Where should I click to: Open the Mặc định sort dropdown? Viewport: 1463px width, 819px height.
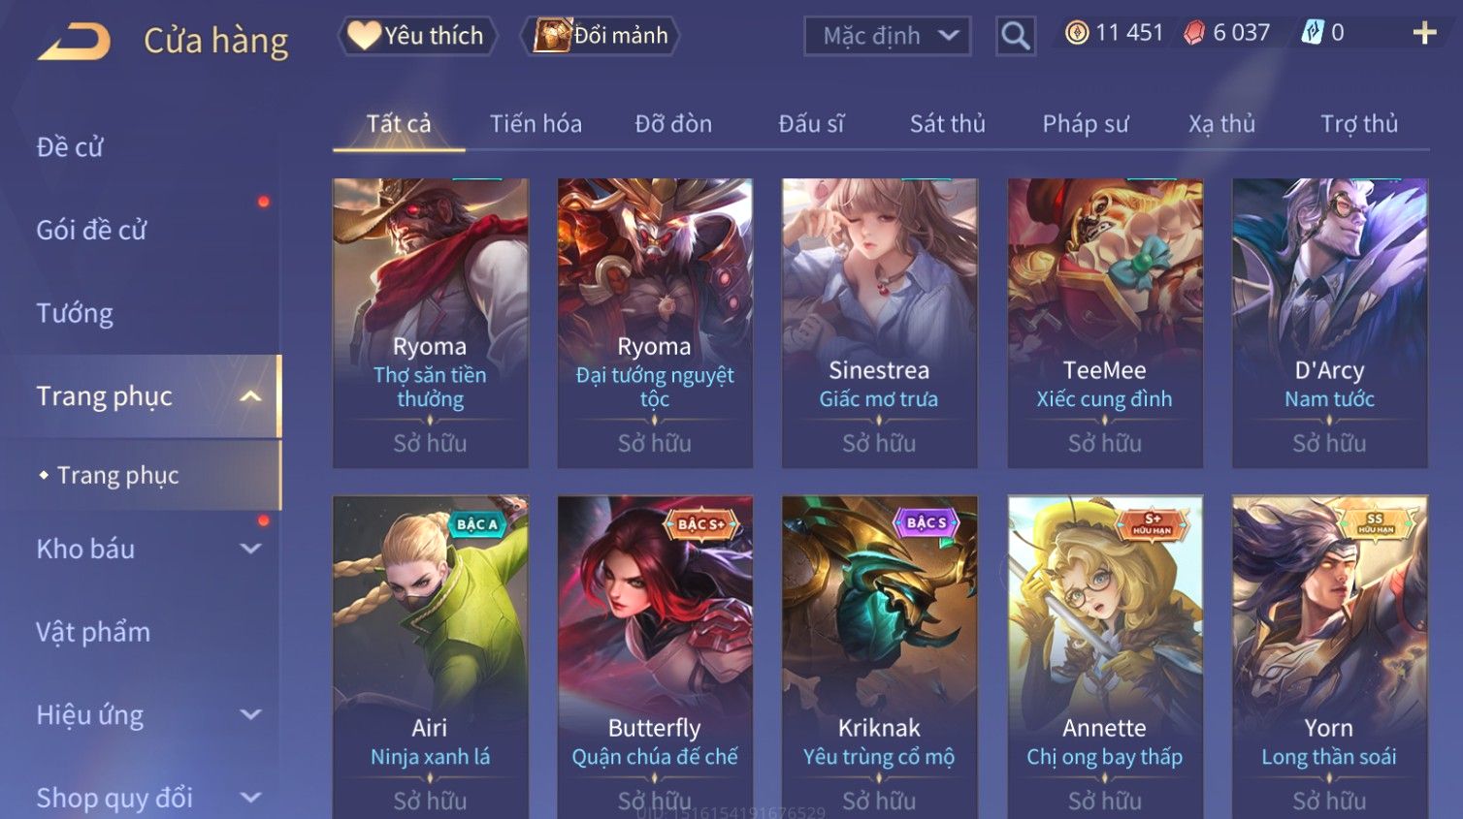click(x=888, y=36)
